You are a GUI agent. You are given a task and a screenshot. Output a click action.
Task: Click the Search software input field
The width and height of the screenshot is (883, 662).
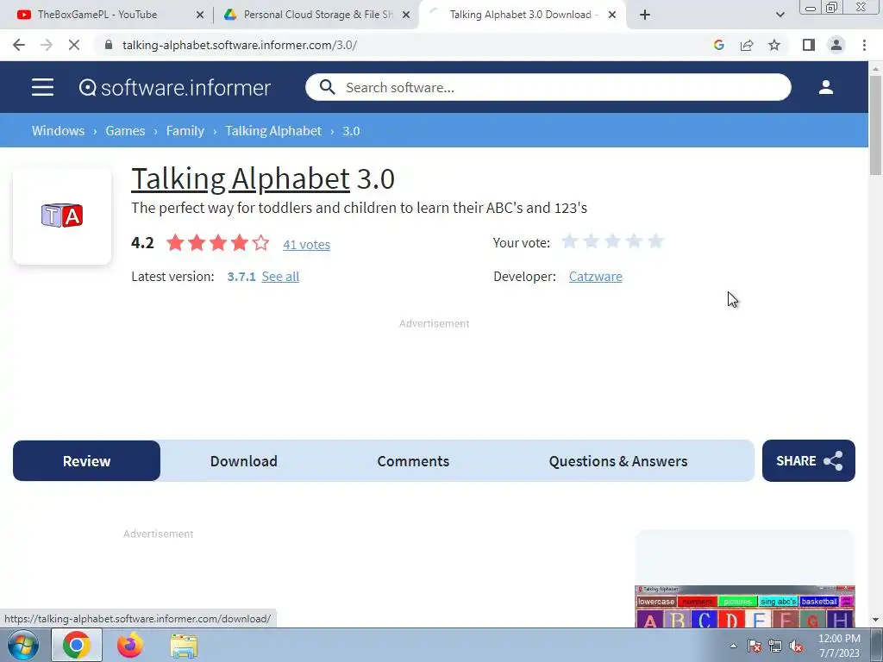[x=548, y=87]
